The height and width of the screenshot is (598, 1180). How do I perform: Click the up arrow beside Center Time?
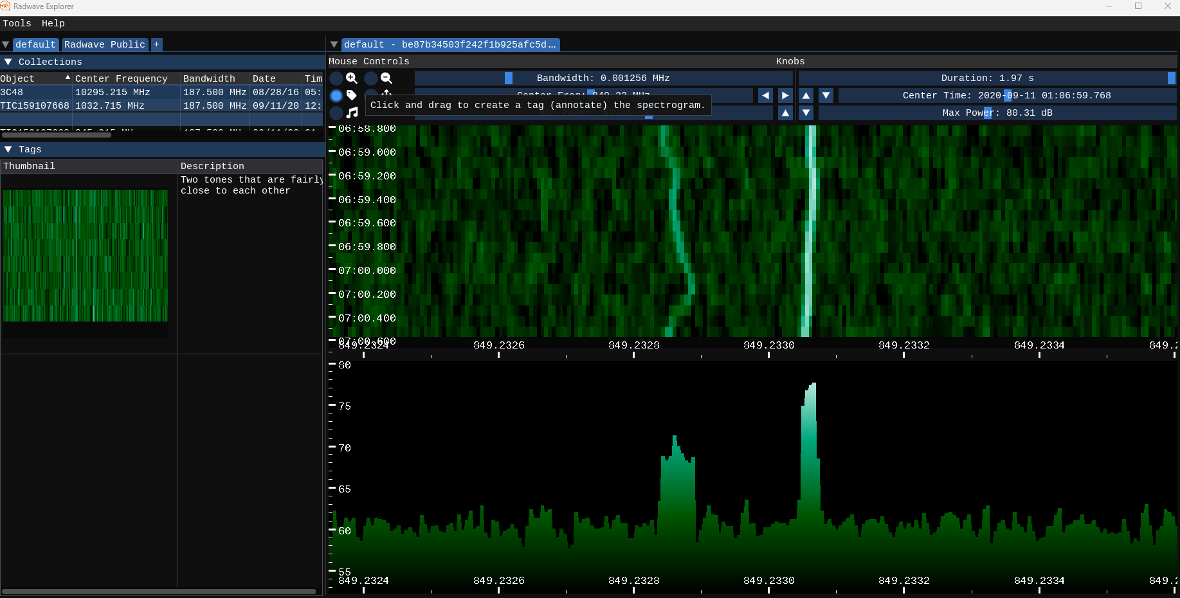click(806, 95)
